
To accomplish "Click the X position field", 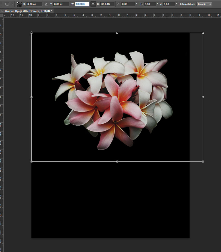I will coord(34,4).
